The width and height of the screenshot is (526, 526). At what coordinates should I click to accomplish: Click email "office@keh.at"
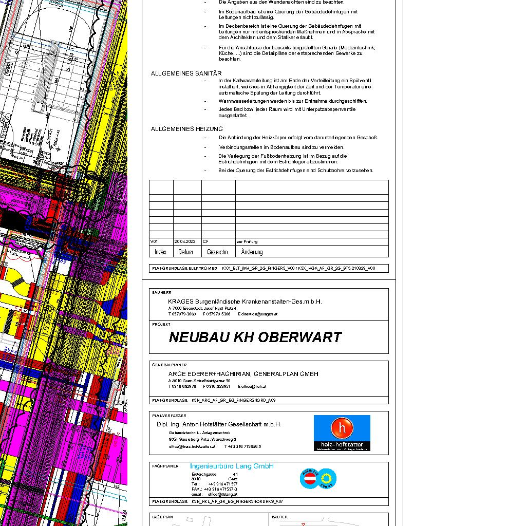(x=254, y=386)
